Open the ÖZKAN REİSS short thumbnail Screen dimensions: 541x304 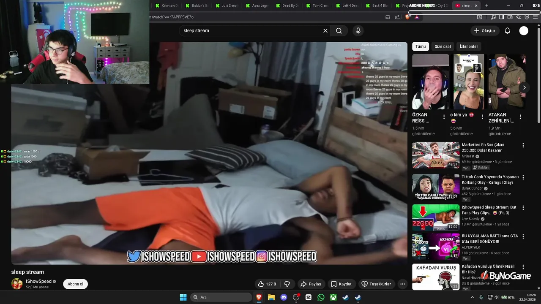click(x=431, y=81)
